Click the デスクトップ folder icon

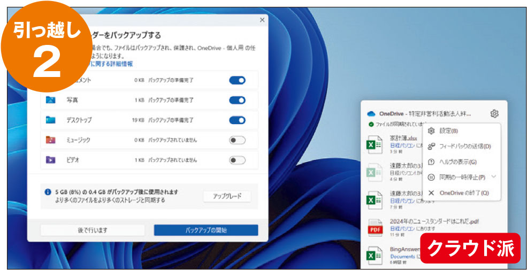coord(50,120)
